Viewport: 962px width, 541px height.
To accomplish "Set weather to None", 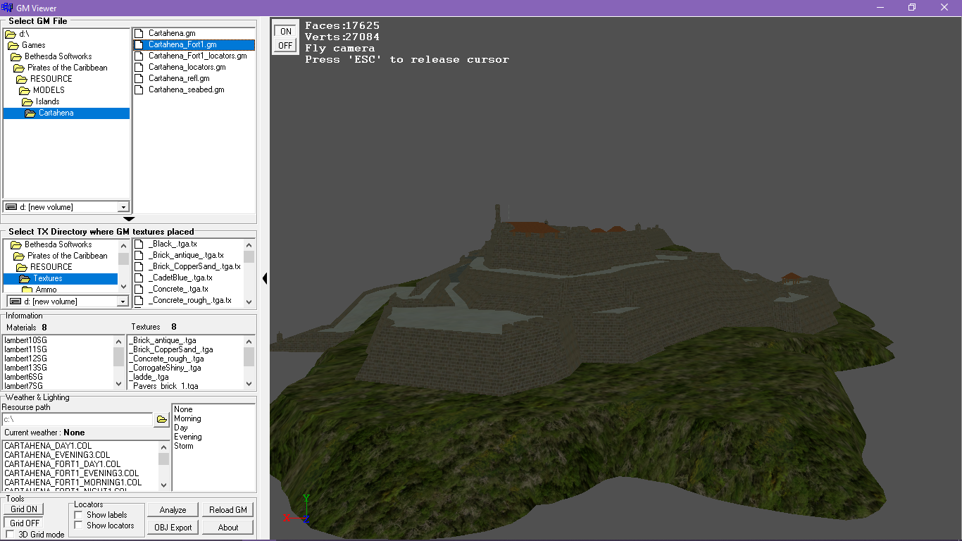I will 183,409.
